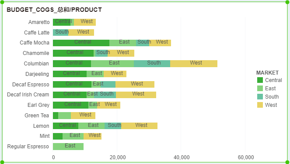
Task: Select the top-left green resize handle
Action: (2, 2)
